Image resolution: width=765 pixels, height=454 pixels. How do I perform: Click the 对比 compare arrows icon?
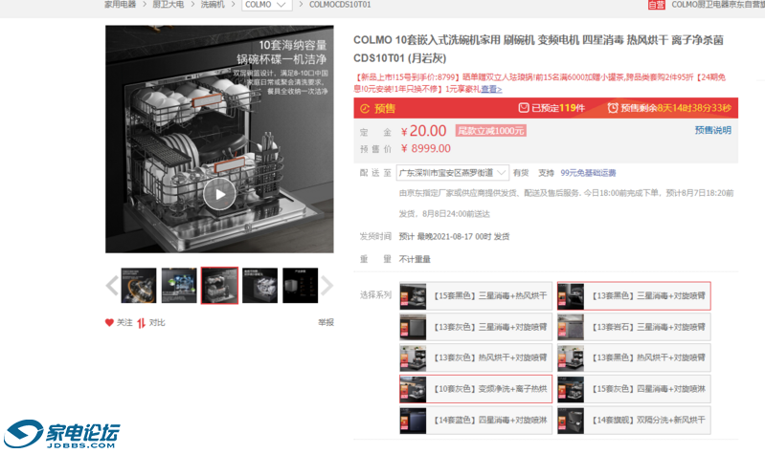pos(142,323)
